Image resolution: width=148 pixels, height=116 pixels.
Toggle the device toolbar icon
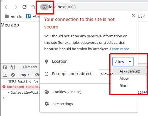(x=13, y=67)
